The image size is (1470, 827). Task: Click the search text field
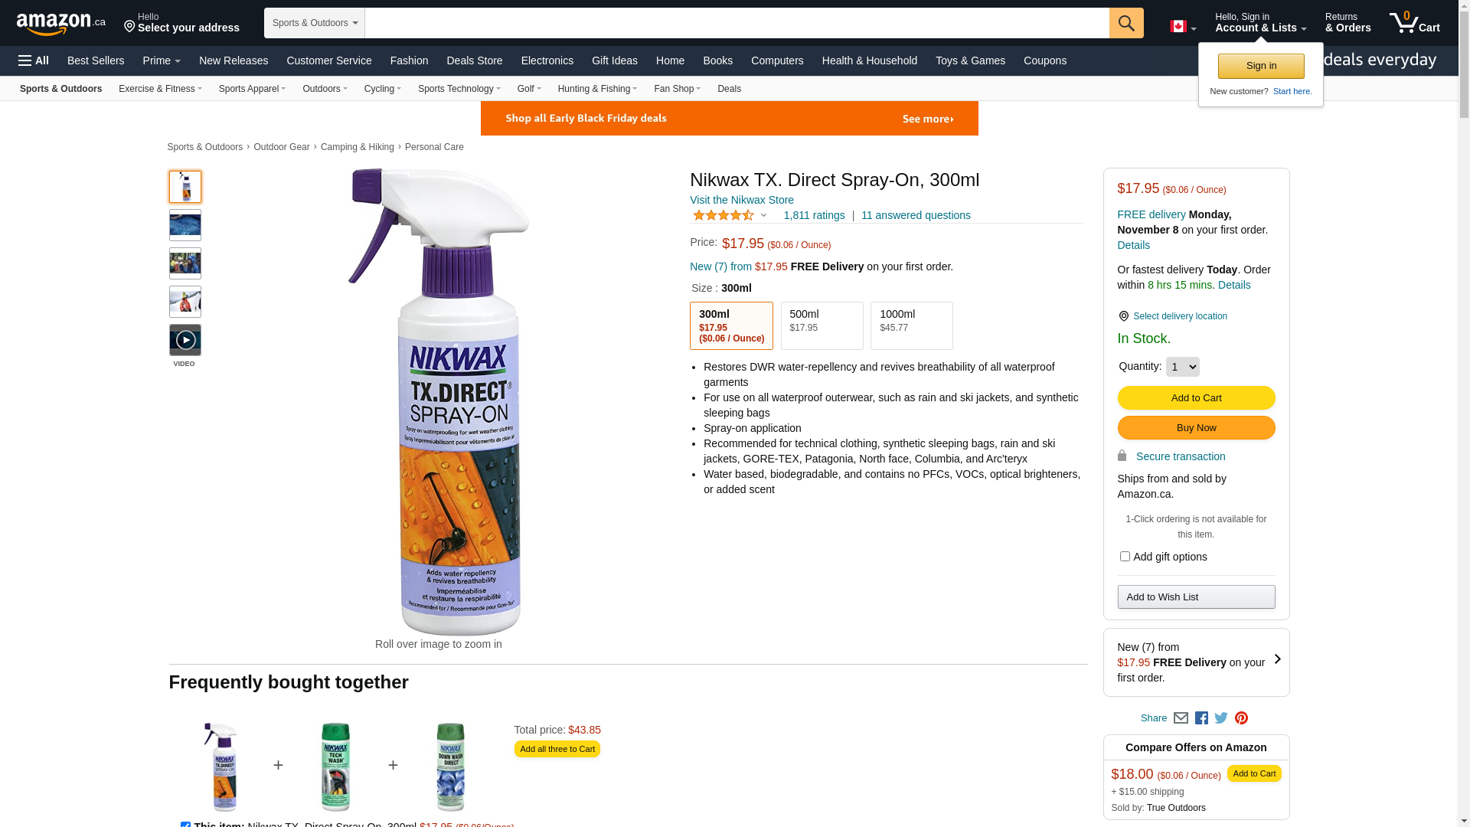tap(737, 23)
